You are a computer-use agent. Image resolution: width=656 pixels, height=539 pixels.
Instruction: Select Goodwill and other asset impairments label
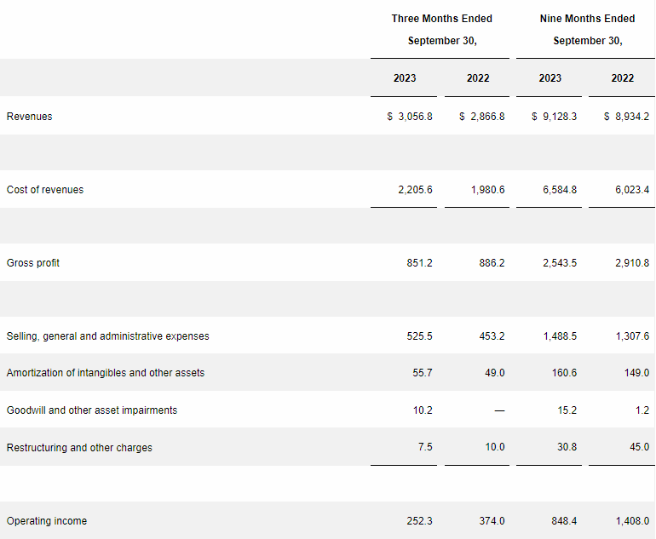point(92,410)
